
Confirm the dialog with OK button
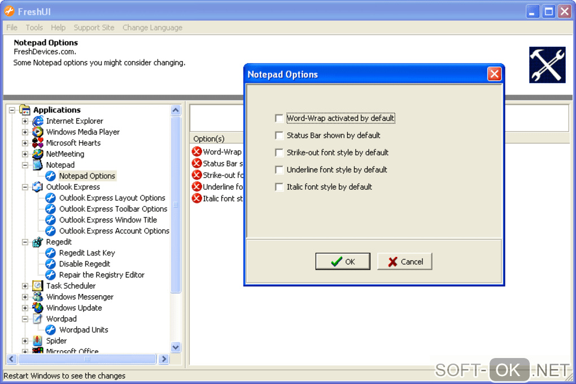343,261
